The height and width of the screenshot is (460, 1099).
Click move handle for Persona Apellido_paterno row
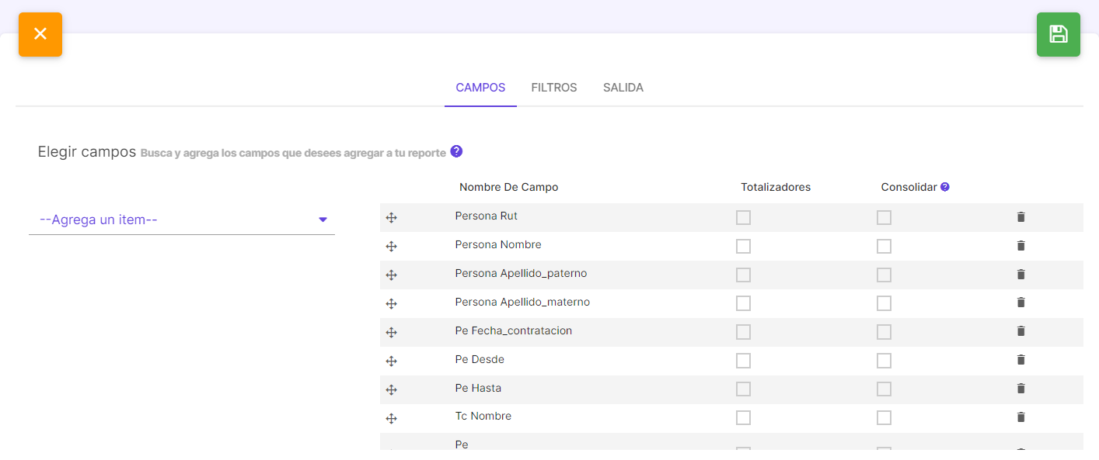click(392, 275)
